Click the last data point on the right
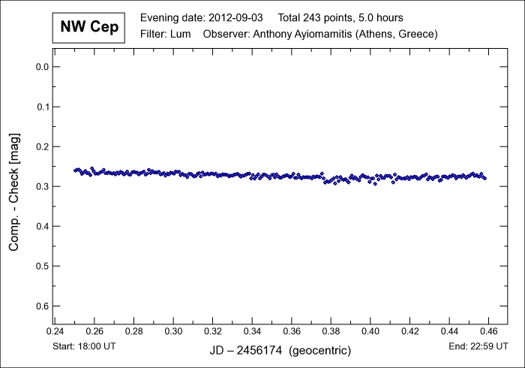The image size is (525, 368). pyautogui.click(x=484, y=178)
